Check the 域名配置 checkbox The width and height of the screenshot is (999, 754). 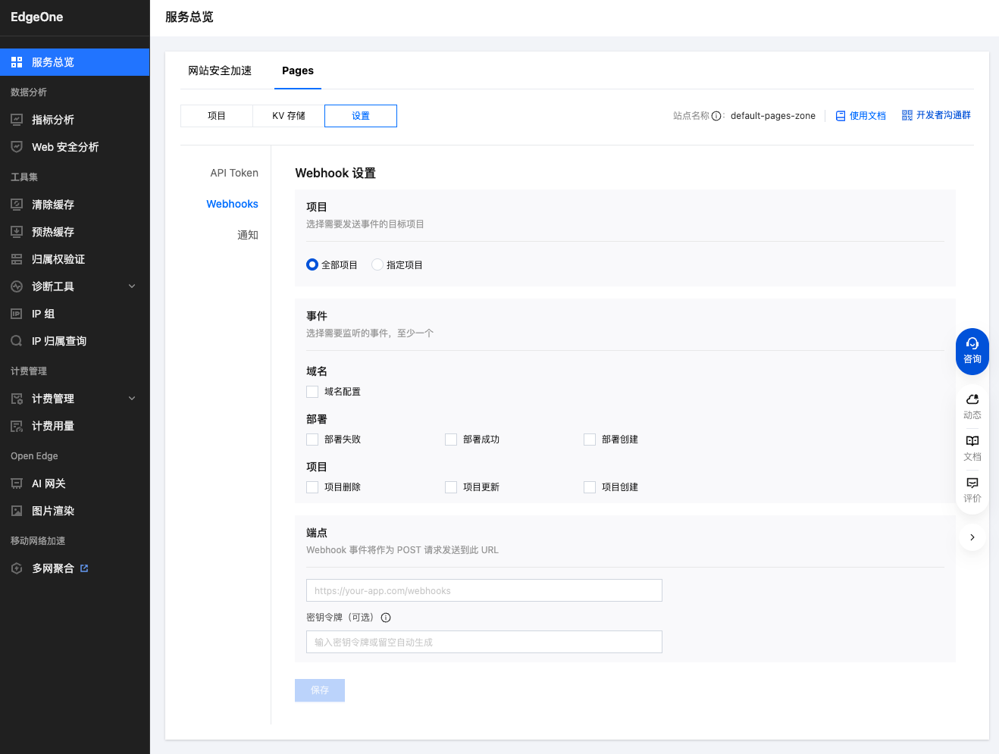click(x=312, y=392)
